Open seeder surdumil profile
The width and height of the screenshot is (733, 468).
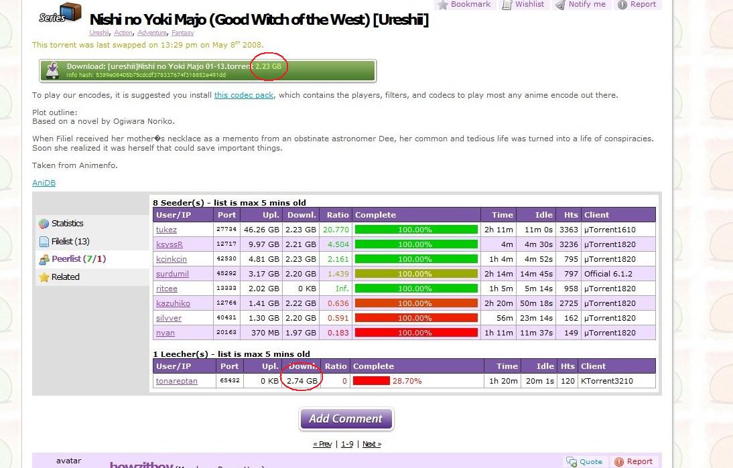click(x=172, y=274)
